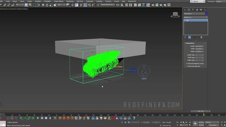Viewport: 226px width, 127px height.
Task: Click the time slider frame handle
Action: (x=201, y=111)
